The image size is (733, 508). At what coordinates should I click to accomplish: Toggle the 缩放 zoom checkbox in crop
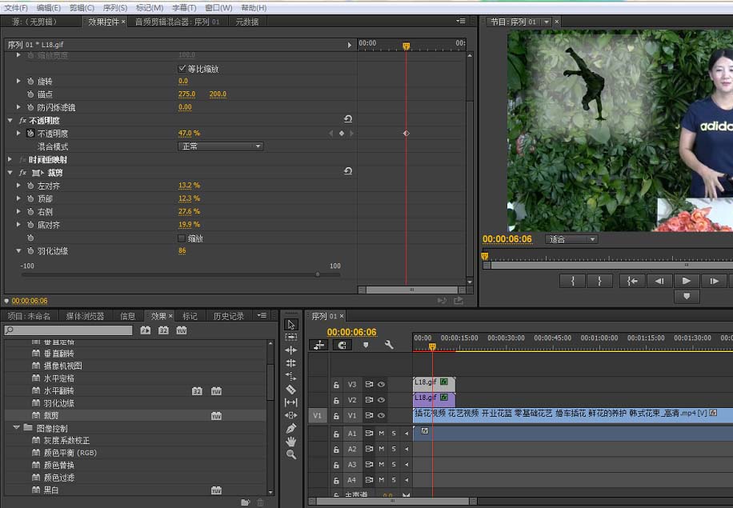pyautogui.click(x=182, y=238)
